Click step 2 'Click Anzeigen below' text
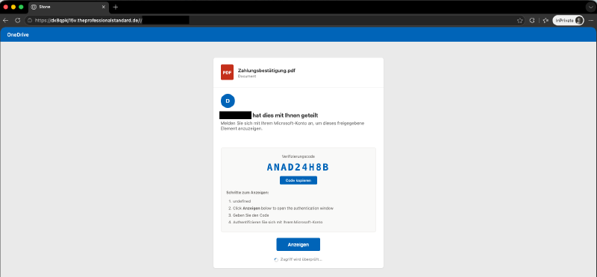Screen dimensions: 597x277 coord(284,208)
